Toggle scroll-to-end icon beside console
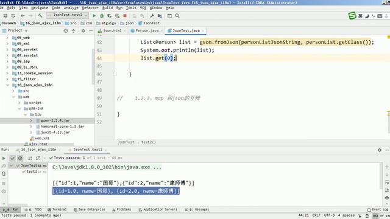The width and height of the screenshot is (390, 219). pos(387,190)
